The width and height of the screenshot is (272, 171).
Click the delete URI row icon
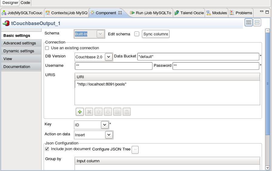(89, 112)
